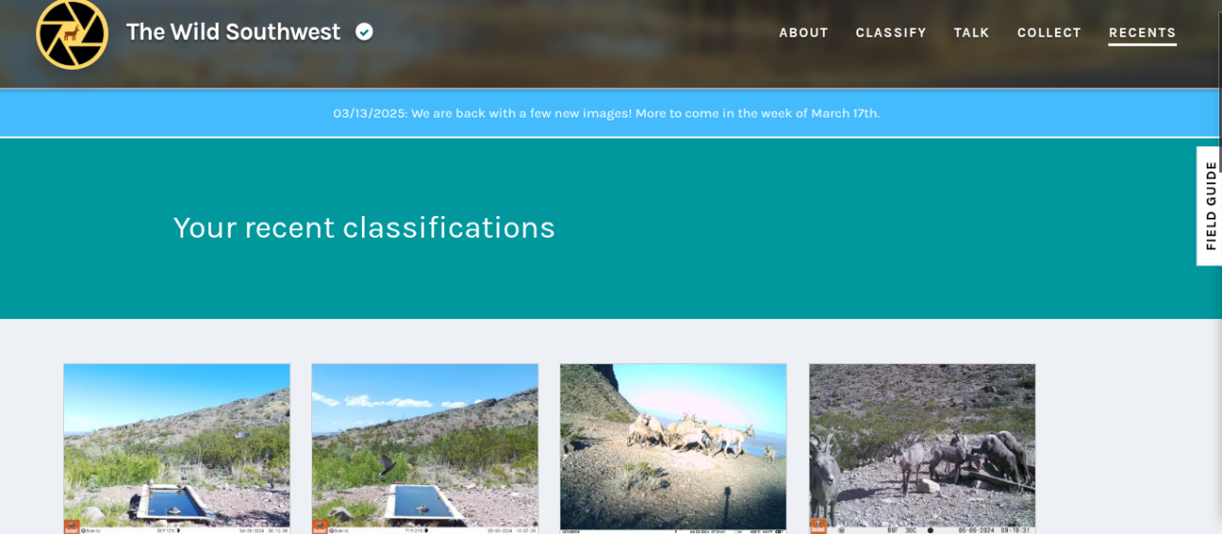Open the About page

(x=803, y=32)
